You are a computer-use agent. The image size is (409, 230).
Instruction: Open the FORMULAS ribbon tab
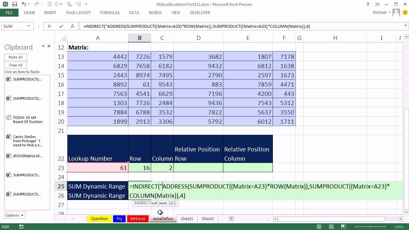coord(110,12)
